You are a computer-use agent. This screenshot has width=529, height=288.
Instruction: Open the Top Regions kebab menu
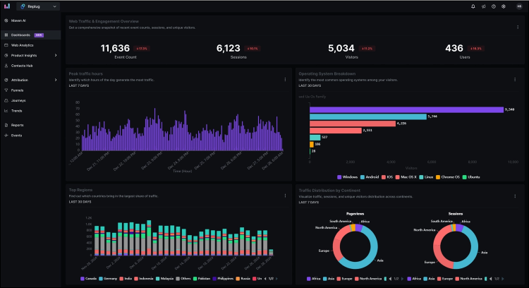click(285, 196)
